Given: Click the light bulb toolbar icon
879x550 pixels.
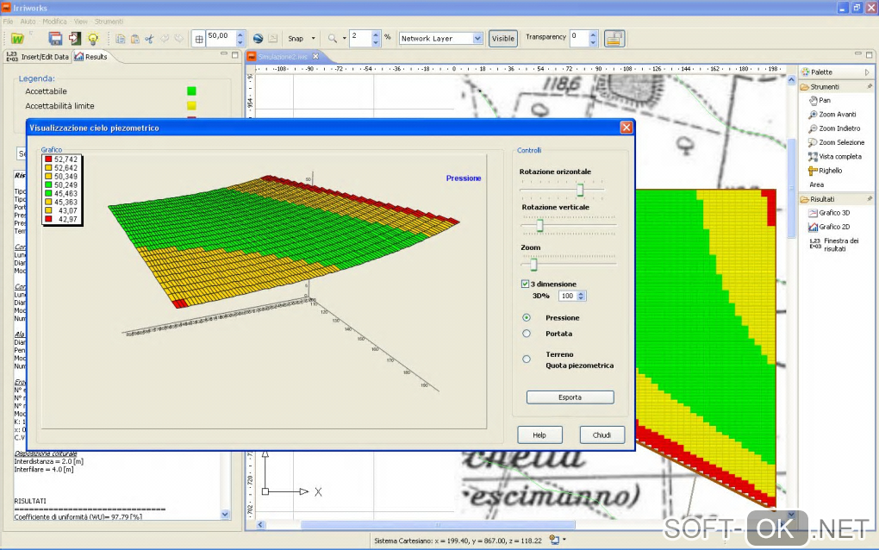Looking at the screenshot, I should coord(93,39).
